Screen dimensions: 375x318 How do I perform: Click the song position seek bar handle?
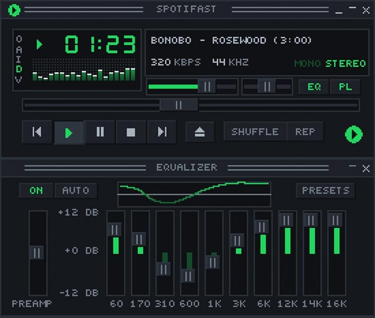tap(179, 105)
